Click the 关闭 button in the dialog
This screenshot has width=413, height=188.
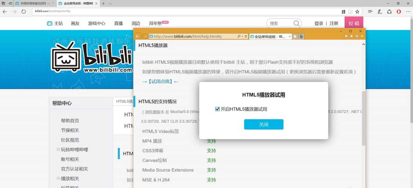263,124
